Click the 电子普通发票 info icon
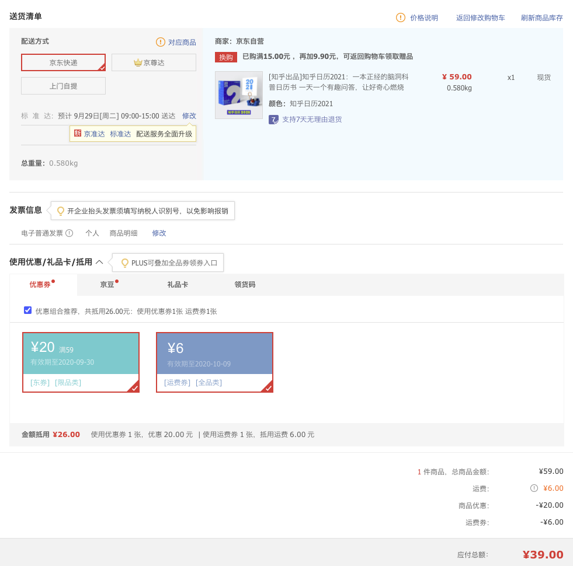The width and height of the screenshot is (573, 566). (x=69, y=233)
